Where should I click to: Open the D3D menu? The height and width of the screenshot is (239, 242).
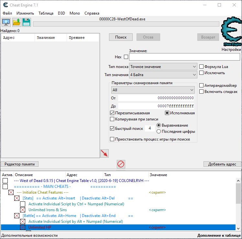click(x=61, y=13)
